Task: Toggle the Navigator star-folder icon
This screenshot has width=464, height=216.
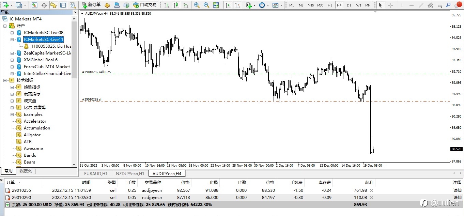Action: (53, 5)
